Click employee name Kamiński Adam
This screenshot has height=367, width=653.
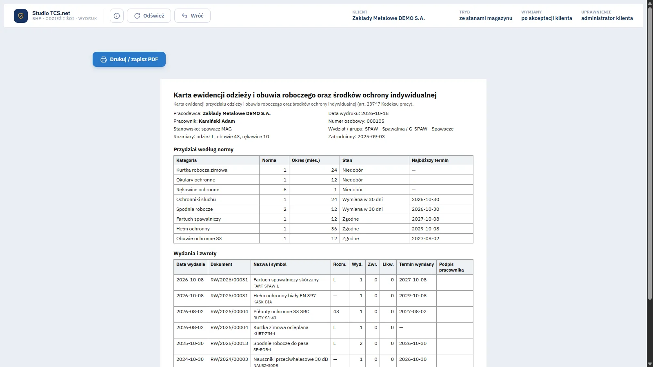(x=217, y=121)
